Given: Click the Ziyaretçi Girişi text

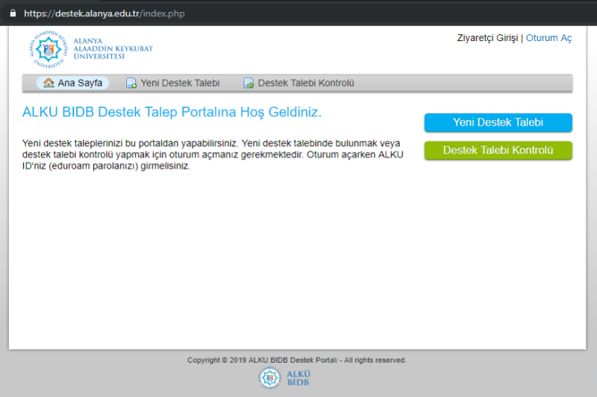Looking at the screenshot, I should coord(487,38).
